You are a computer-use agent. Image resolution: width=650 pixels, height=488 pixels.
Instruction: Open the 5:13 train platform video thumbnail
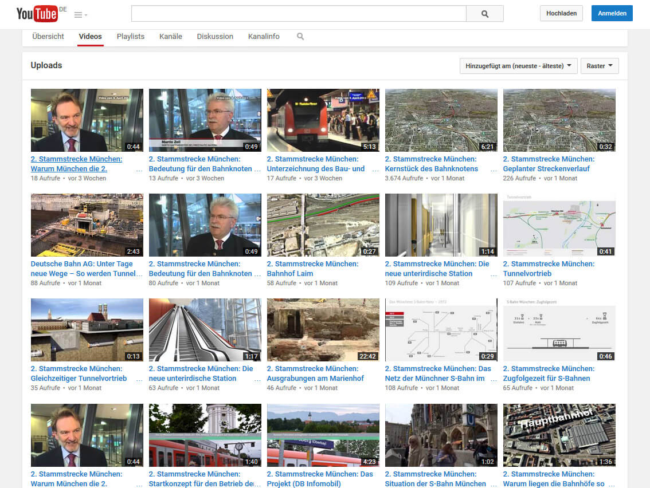[x=323, y=120]
